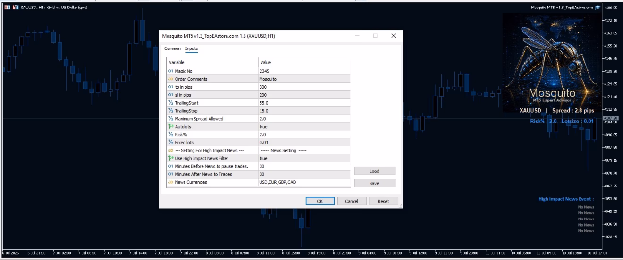Toggle the Autolots true value
623x260 pixels.
tap(304, 127)
